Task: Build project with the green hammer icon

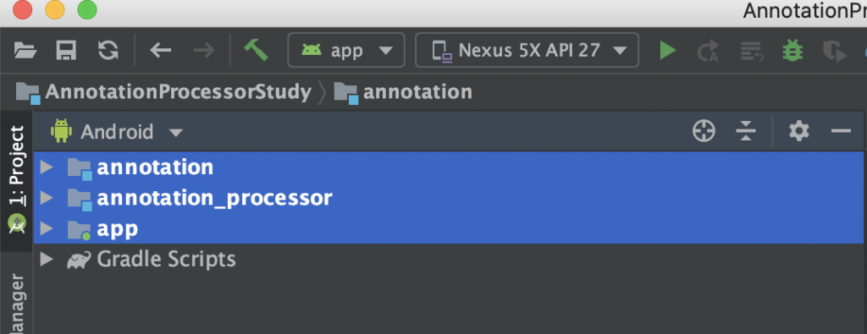Action: pyautogui.click(x=257, y=50)
